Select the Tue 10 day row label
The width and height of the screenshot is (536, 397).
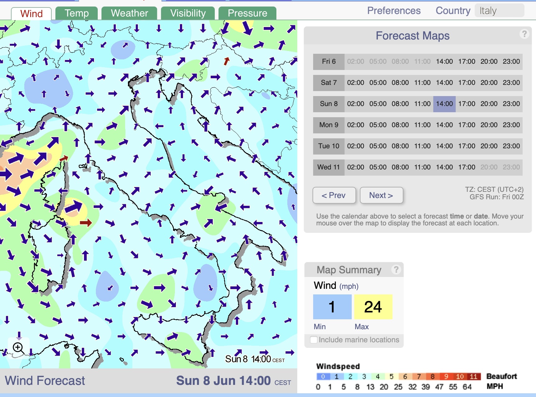329,146
